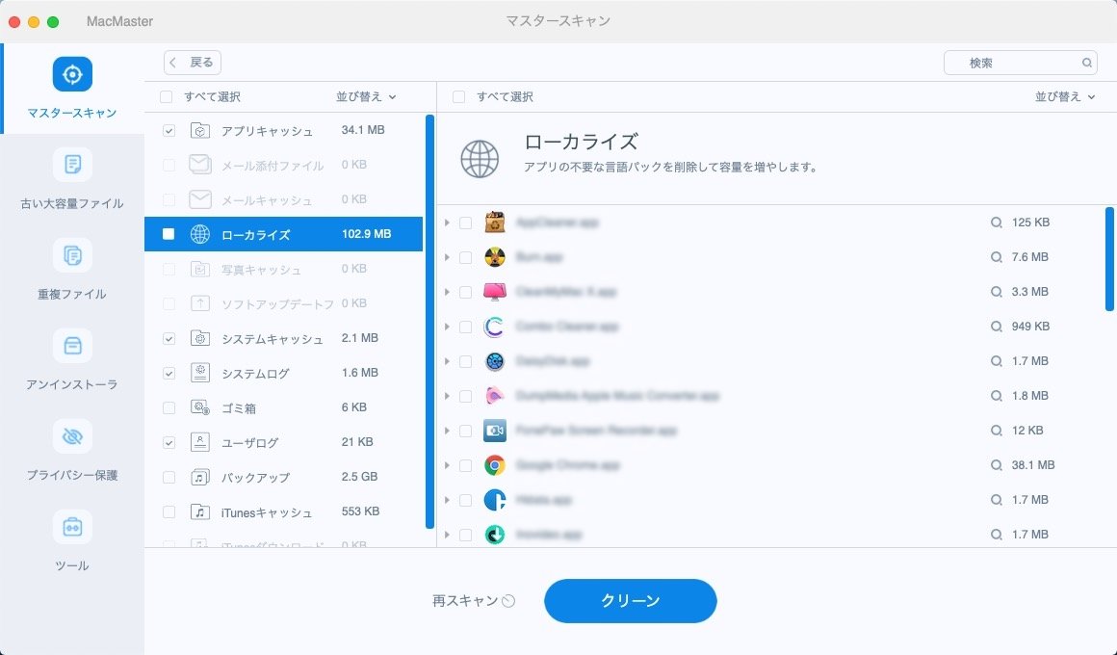Screen dimensions: 1117x655
Task: Click the ユーザログ category icon
Action: tap(200, 442)
